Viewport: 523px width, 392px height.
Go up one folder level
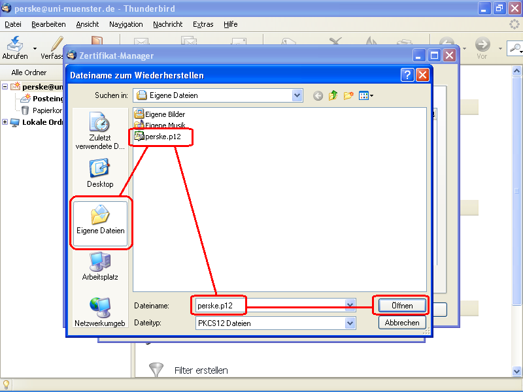coord(333,95)
